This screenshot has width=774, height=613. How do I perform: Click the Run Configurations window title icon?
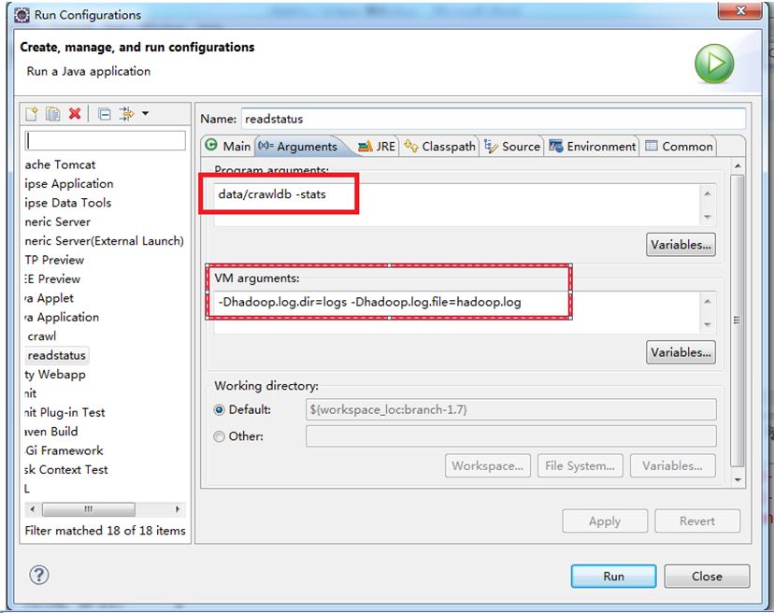(x=21, y=15)
